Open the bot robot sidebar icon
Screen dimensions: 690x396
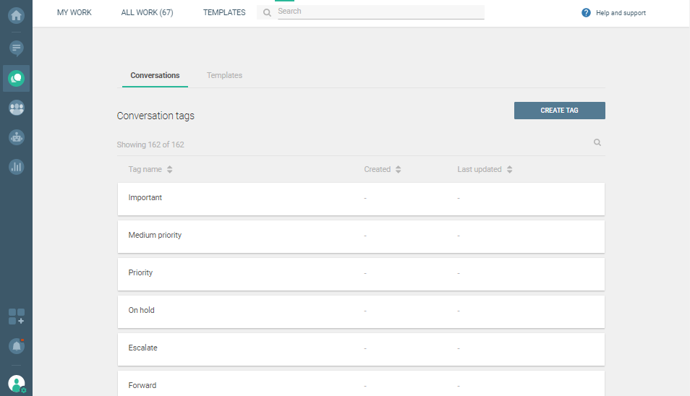click(16, 137)
